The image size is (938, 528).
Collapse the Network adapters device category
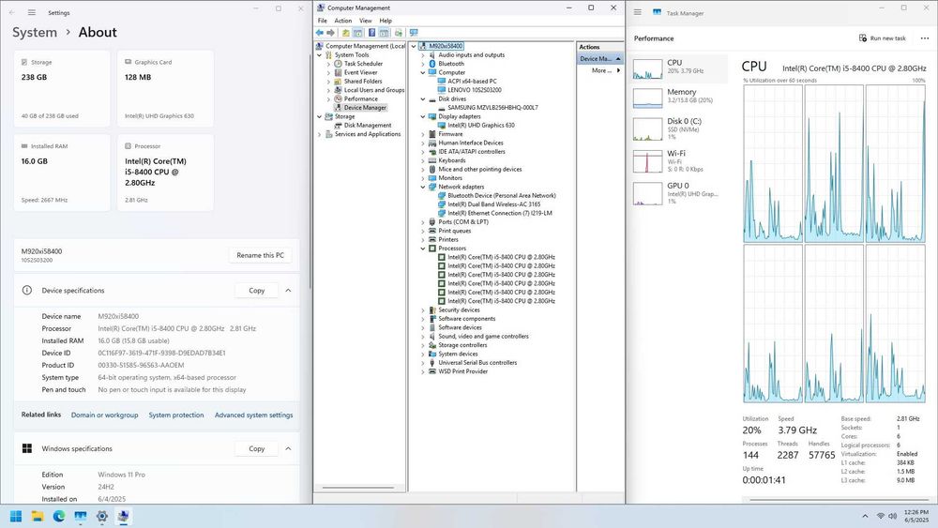(423, 187)
